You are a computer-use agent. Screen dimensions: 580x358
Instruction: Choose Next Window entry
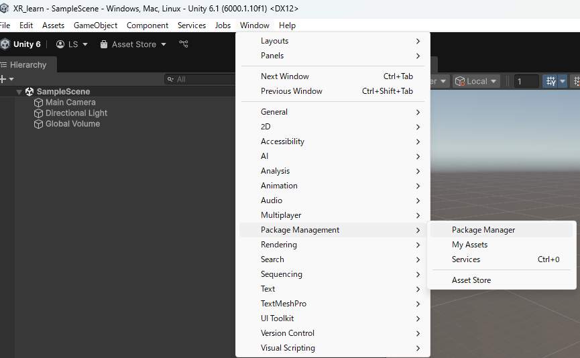333,76
